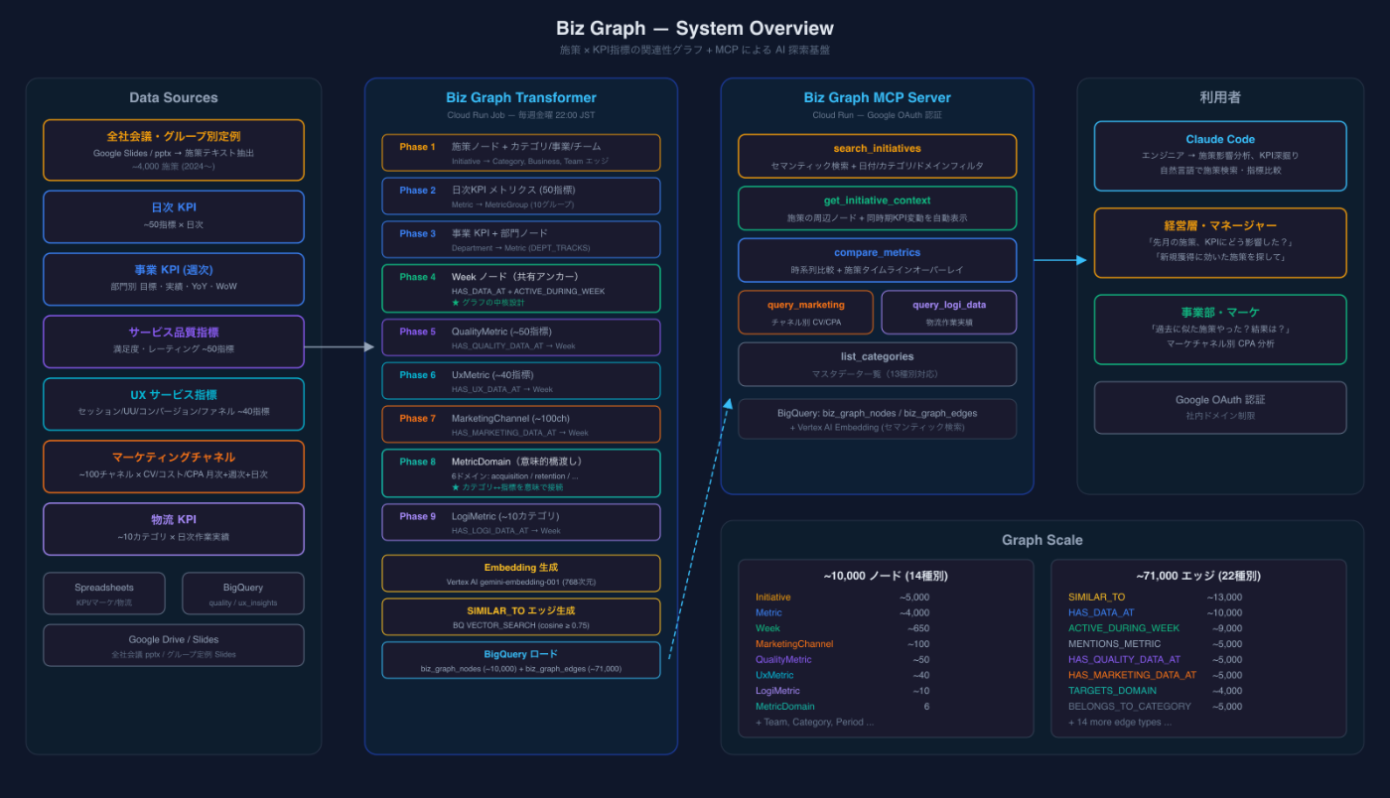Viewport: 1390px width, 798px height.
Task: Select the Biz Graph MCP Server heading
Action: pos(878,97)
